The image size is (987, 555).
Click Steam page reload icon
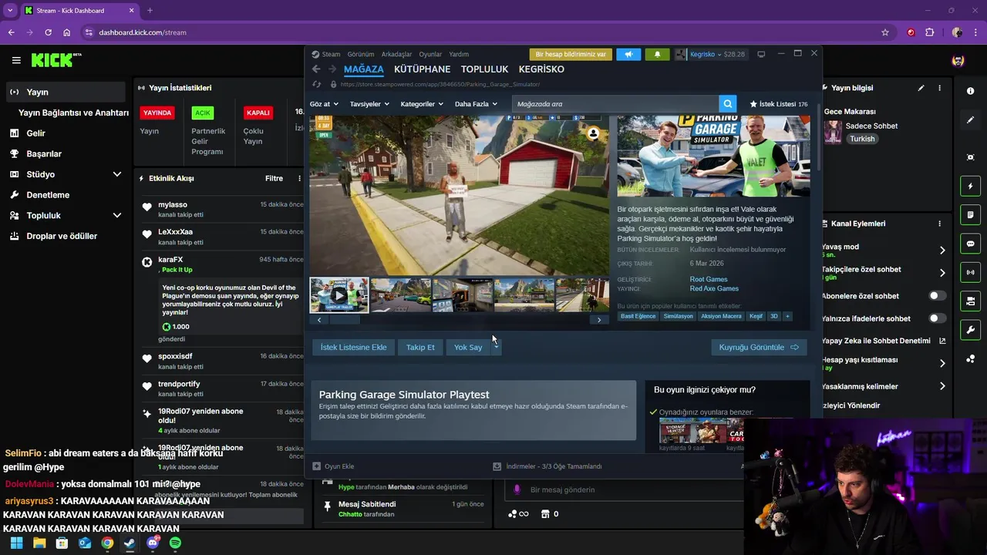pyautogui.click(x=316, y=84)
